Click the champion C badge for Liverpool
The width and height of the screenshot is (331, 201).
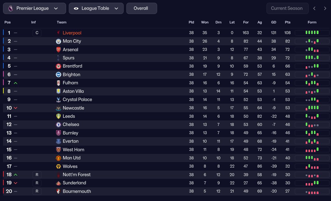(37, 33)
